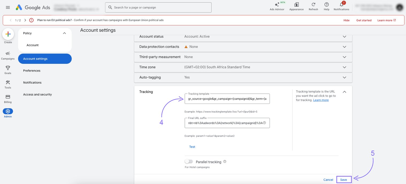The width and height of the screenshot is (406, 184).
Task: Save the tracking settings
Action: [343, 180]
